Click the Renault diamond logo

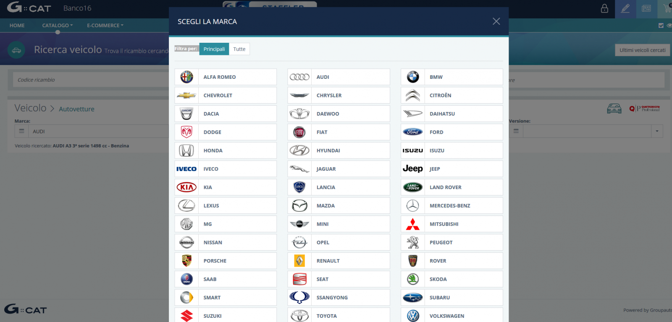(x=299, y=261)
